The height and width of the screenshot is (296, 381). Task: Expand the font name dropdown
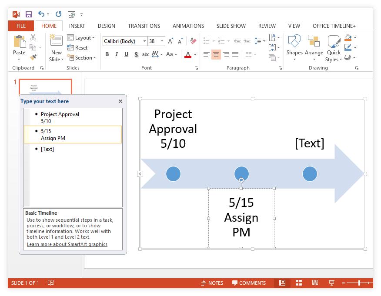pyautogui.click(x=144, y=41)
